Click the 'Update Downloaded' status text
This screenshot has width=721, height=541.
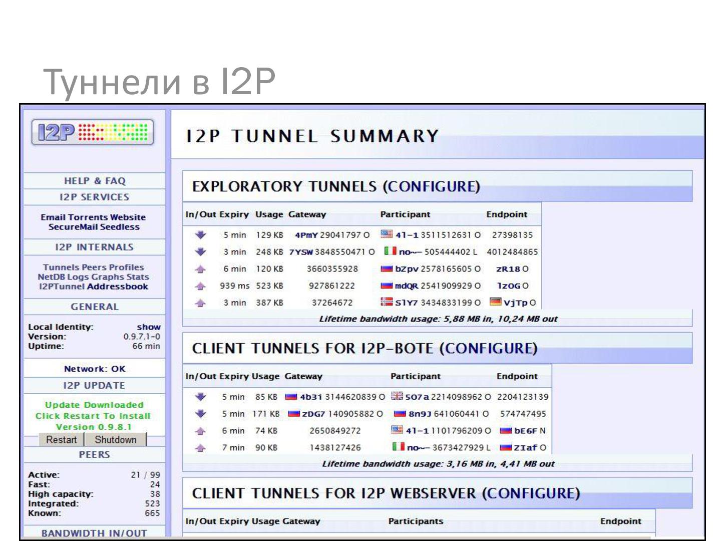pyautogui.click(x=94, y=405)
